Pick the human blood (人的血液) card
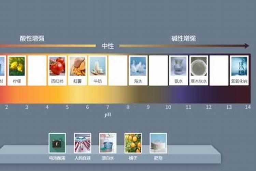Viewport: 256px width, 171px height. (x=83, y=146)
